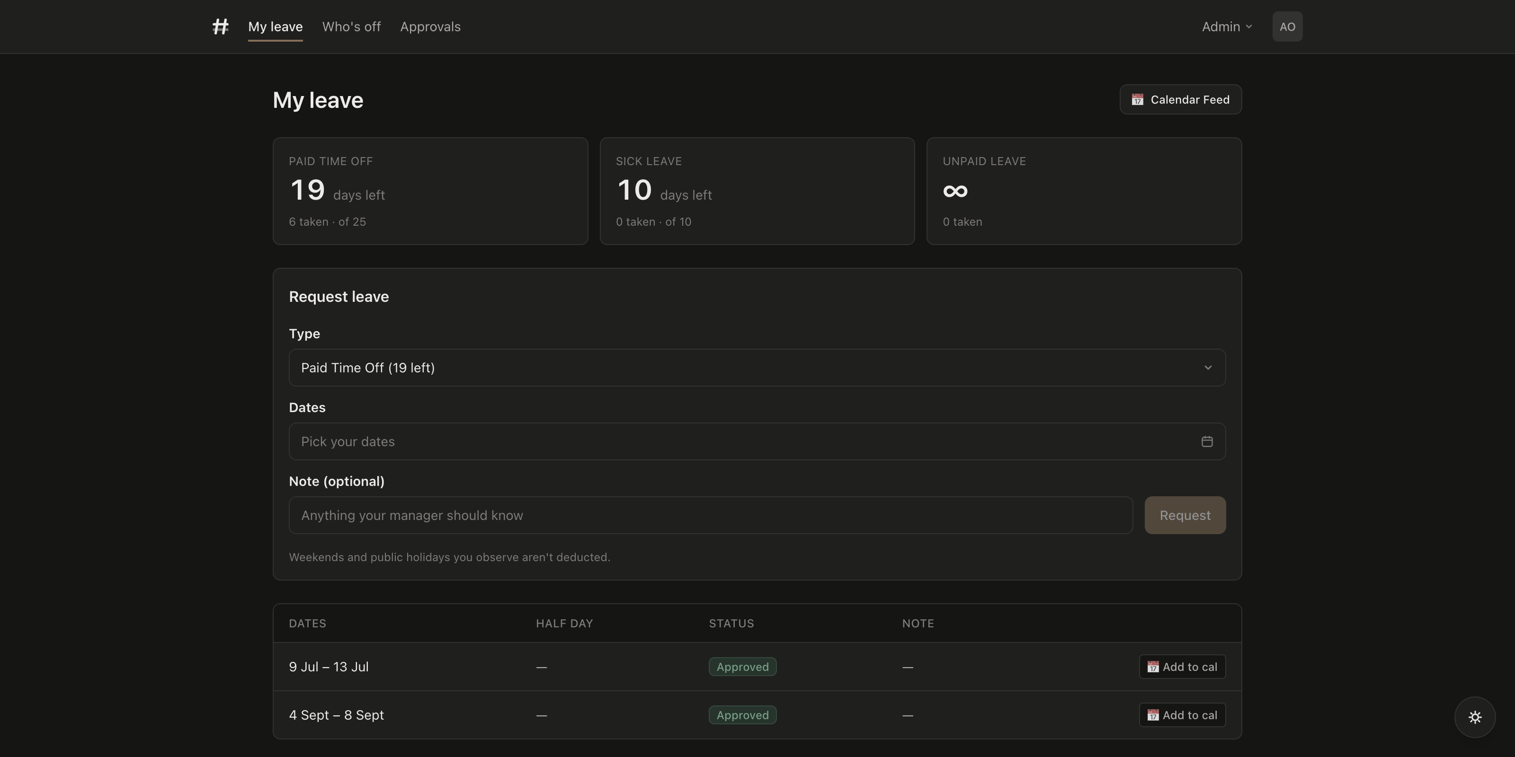Click the My leave page heading
This screenshot has height=757, width=1515.
tap(318, 100)
